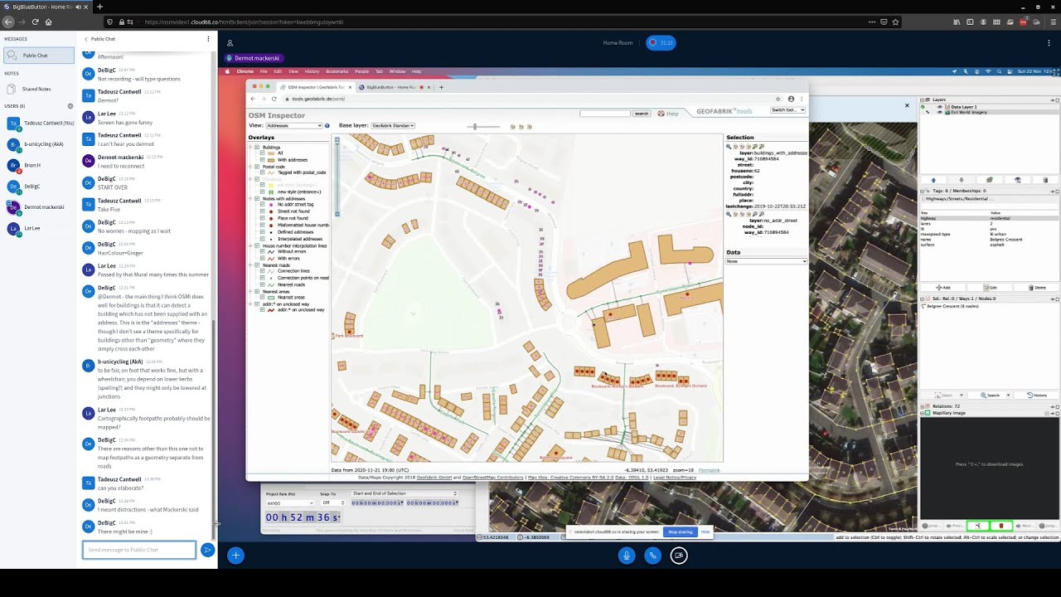Open the 'Switch tool' dropdown
The height and width of the screenshot is (597, 1061).
[x=787, y=110]
